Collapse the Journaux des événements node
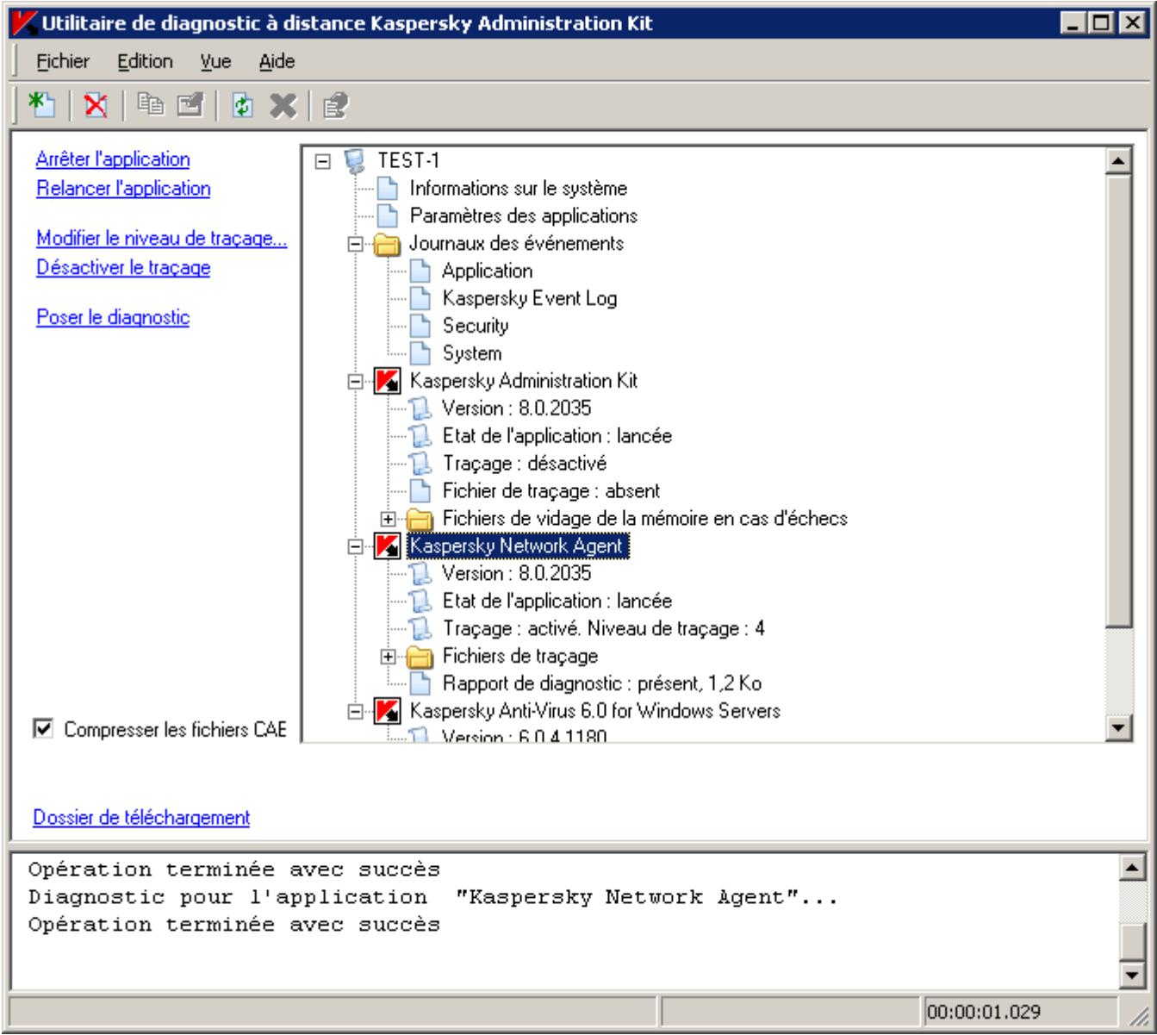This screenshot has width=1157, height=1035. [x=356, y=244]
